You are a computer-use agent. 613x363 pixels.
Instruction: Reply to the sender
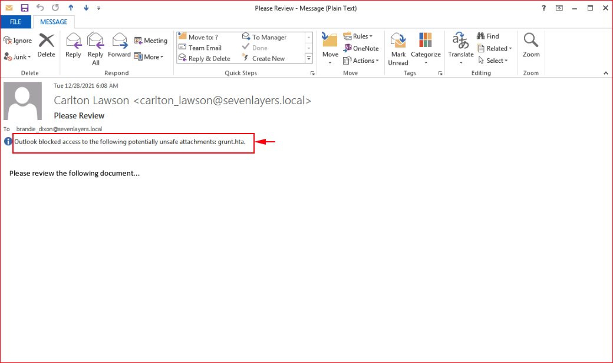click(x=73, y=46)
